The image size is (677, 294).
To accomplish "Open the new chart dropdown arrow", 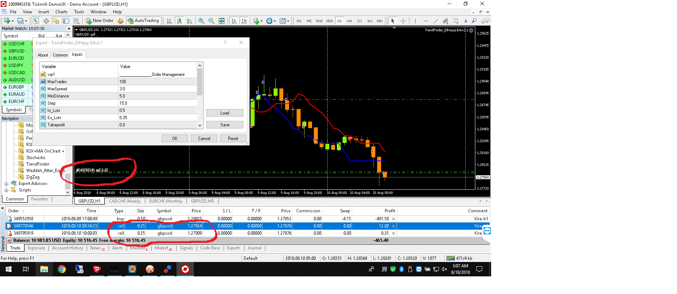I will [x=13, y=21].
